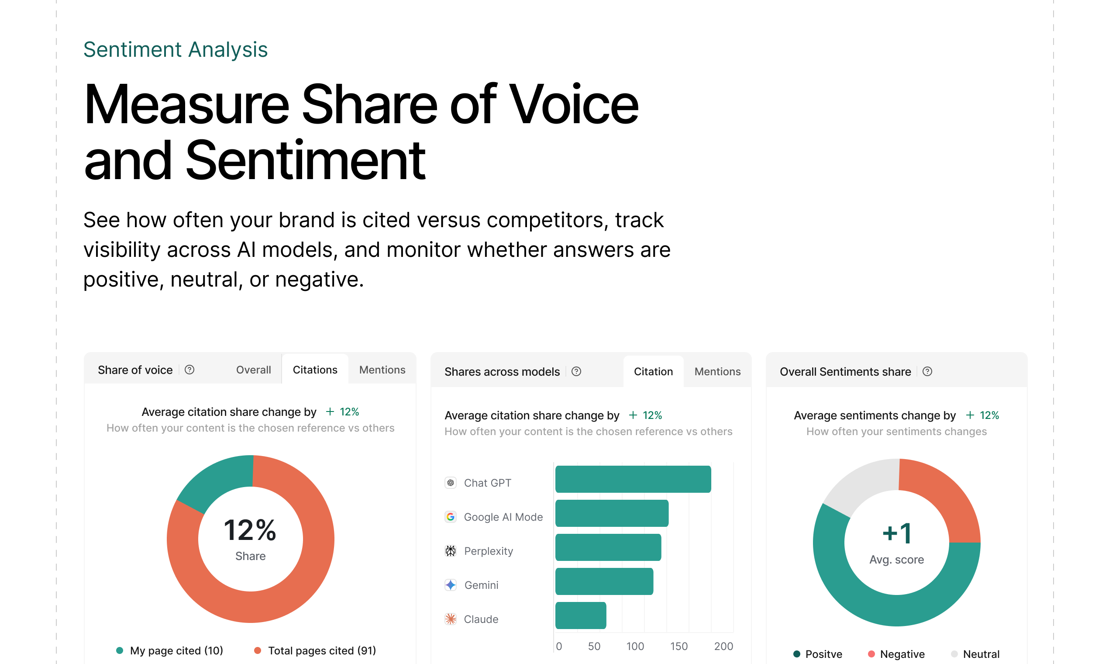Toggle the Negative legend dot
The height and width of the screenshot is (664, 1109).
(871, 654)
